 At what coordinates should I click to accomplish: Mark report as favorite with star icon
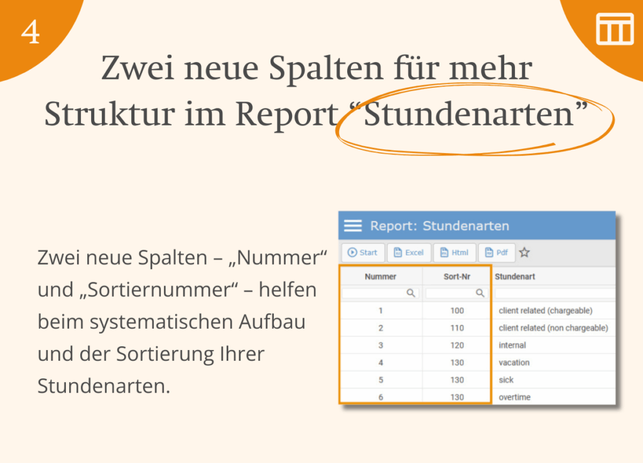[524, 252]
